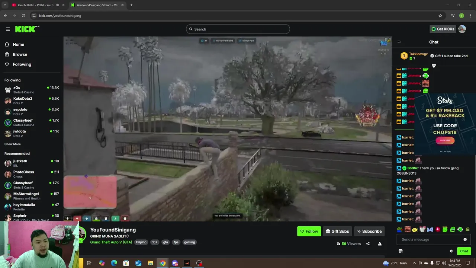Viewport: 476px width, 268px height.
Task: Open Copilot from taskbar
Action: click(x=102, y=263)
